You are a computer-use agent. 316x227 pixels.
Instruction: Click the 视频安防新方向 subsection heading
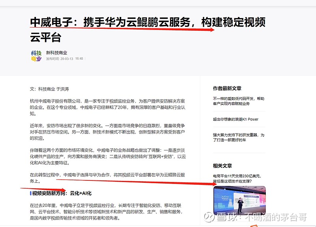point(62,193)
